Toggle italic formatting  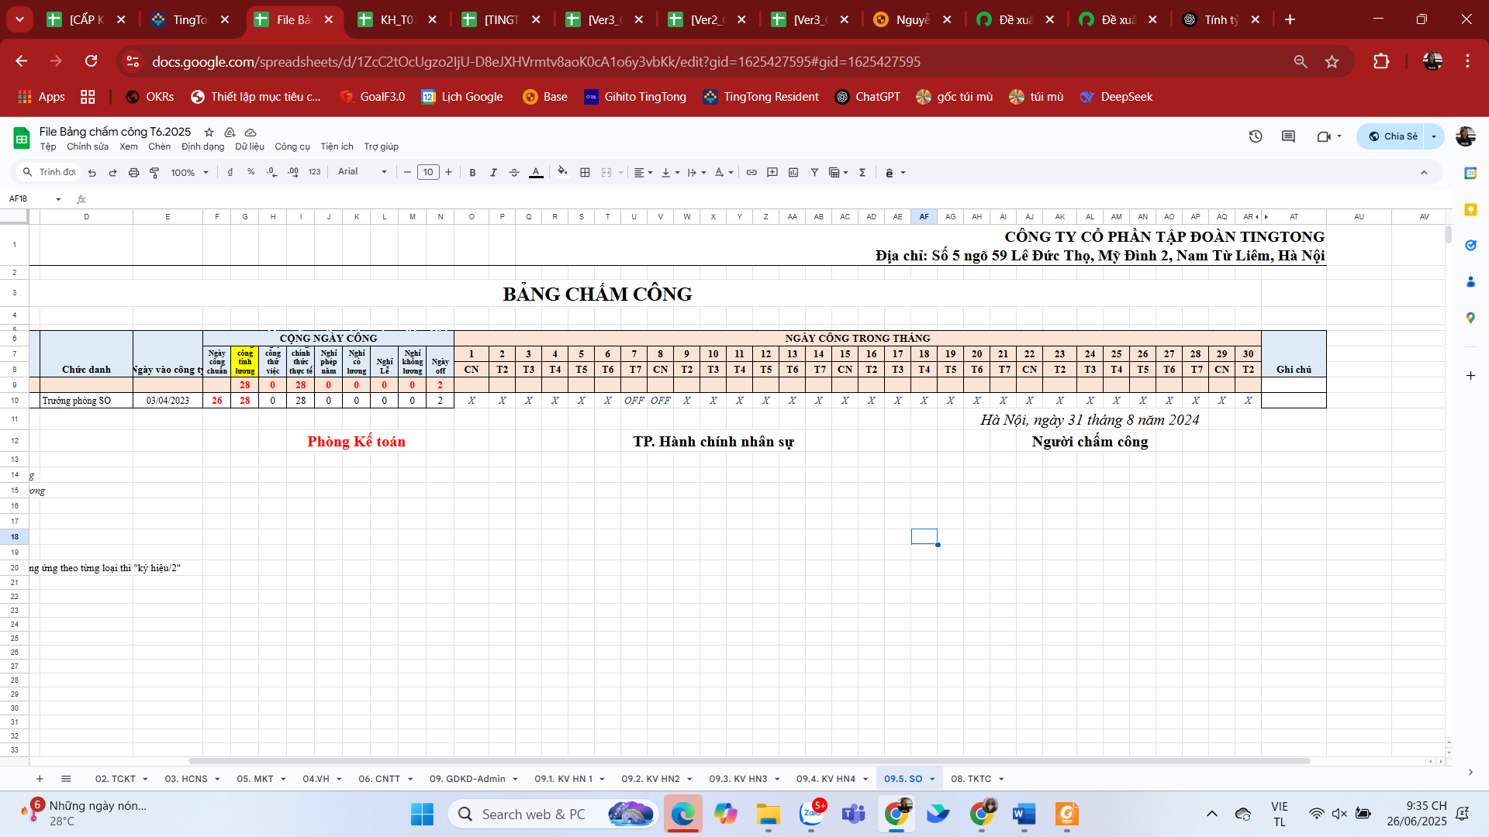[493, 172]
